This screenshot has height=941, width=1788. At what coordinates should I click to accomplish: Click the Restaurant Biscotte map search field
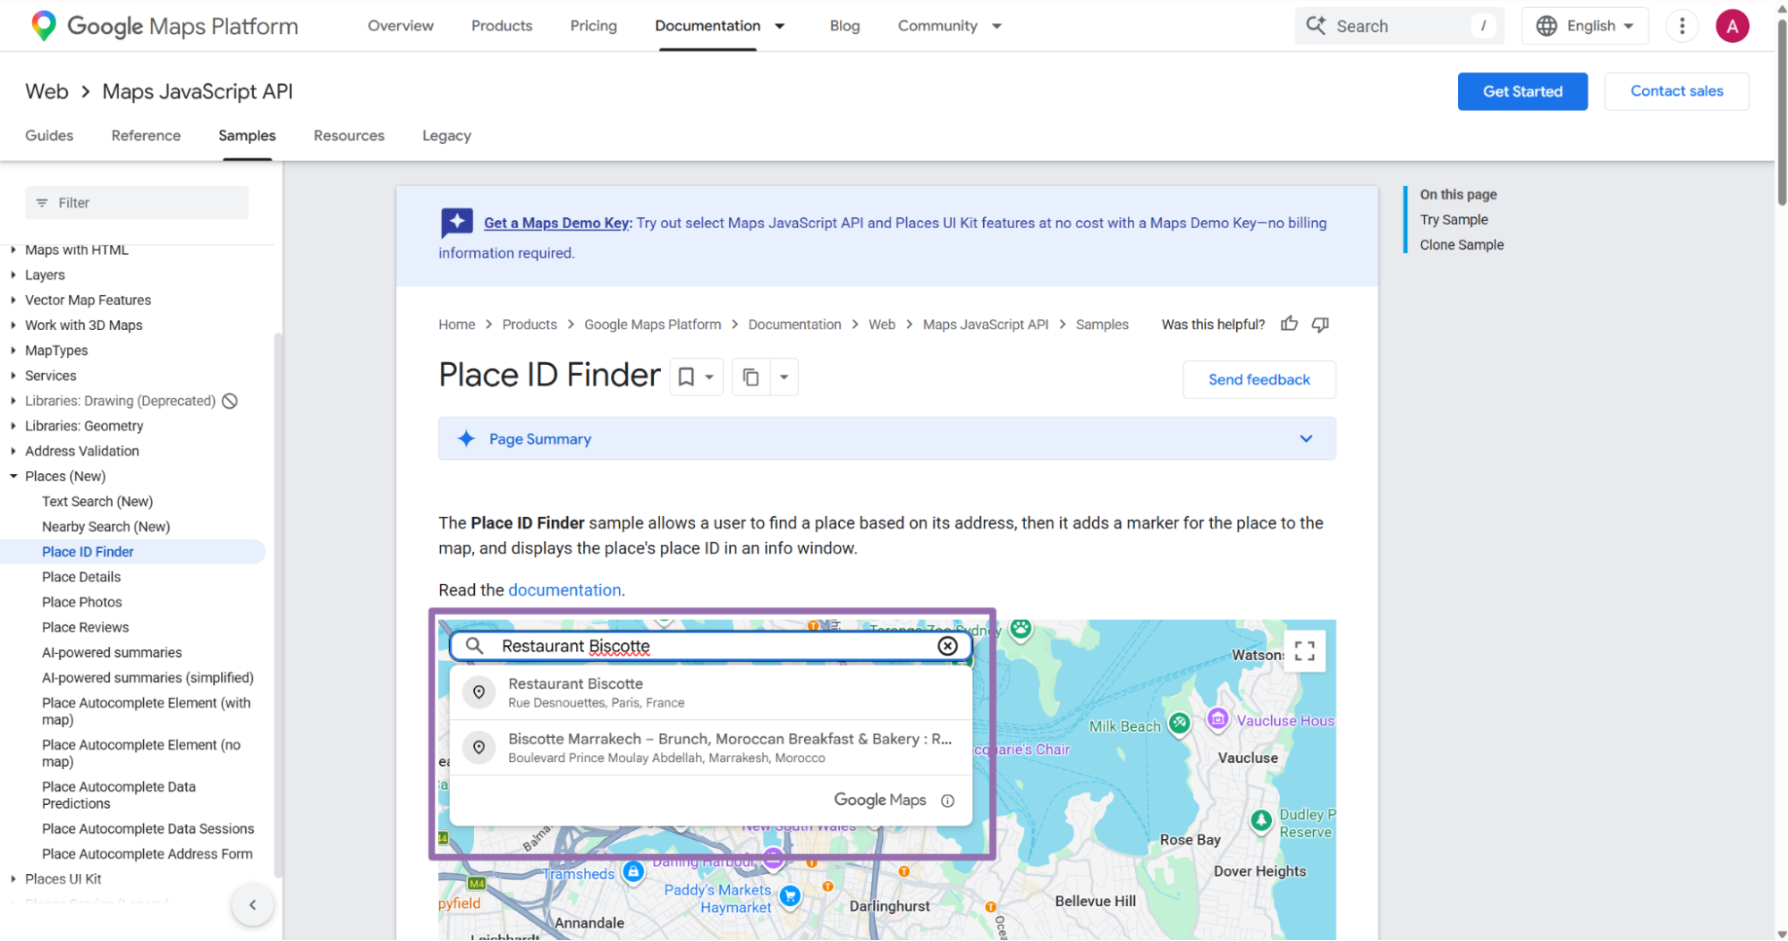(x=711, y=646)
